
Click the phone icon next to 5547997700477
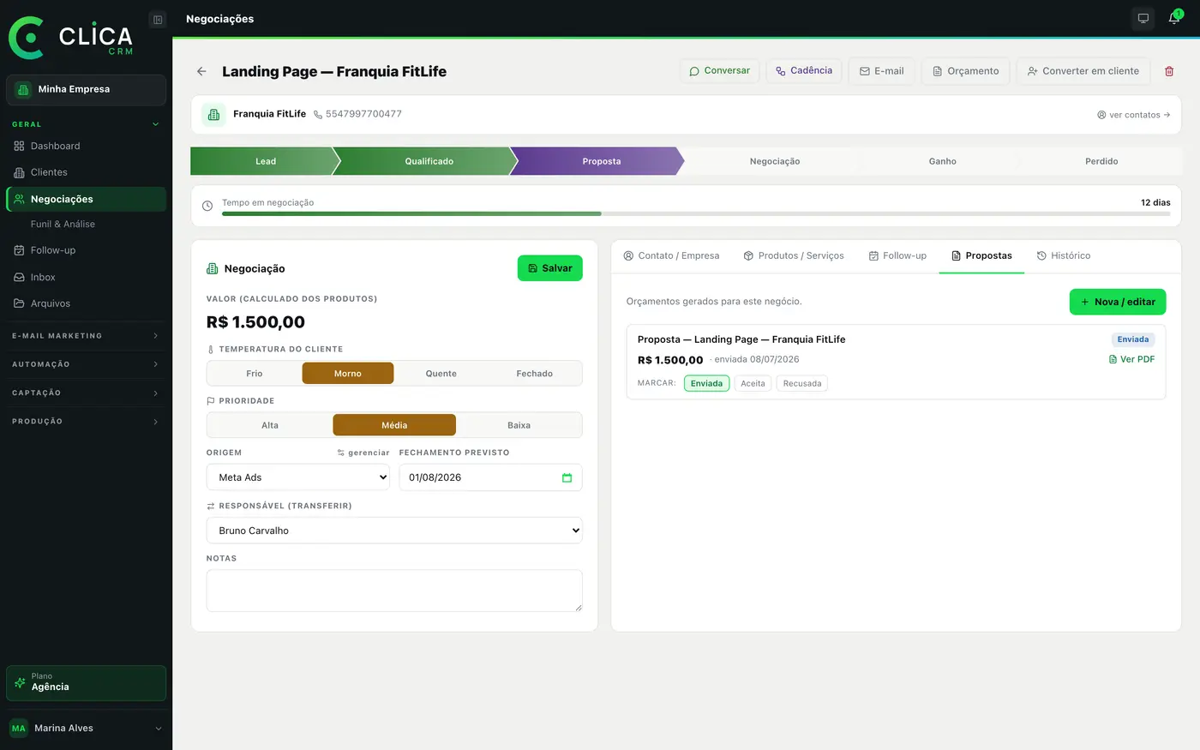pos(318,114)
